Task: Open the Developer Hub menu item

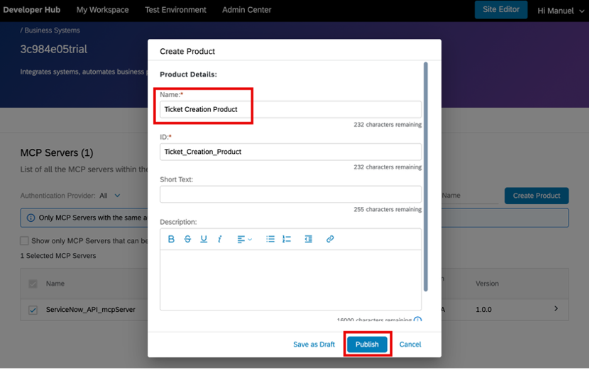Action: 32,10
